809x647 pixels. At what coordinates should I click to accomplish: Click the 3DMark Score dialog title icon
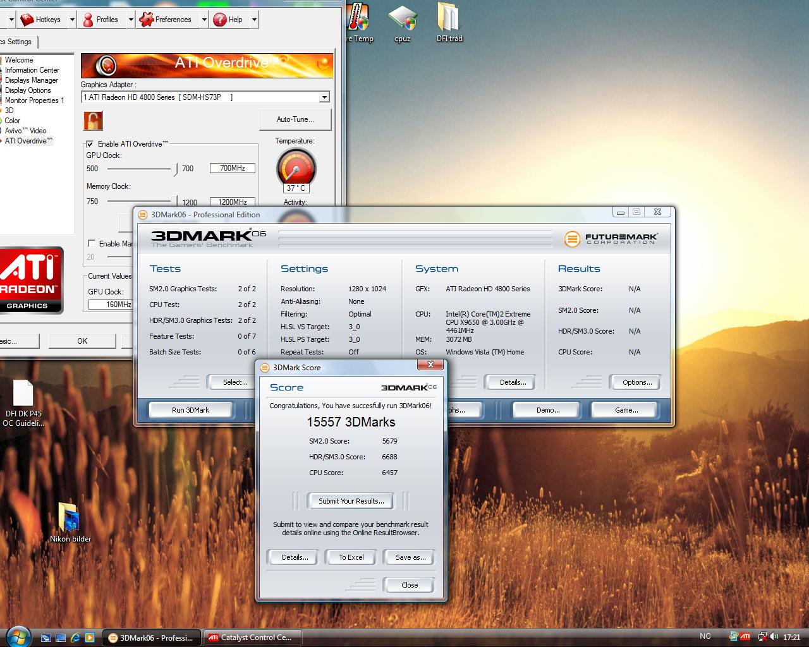[265, 368]
